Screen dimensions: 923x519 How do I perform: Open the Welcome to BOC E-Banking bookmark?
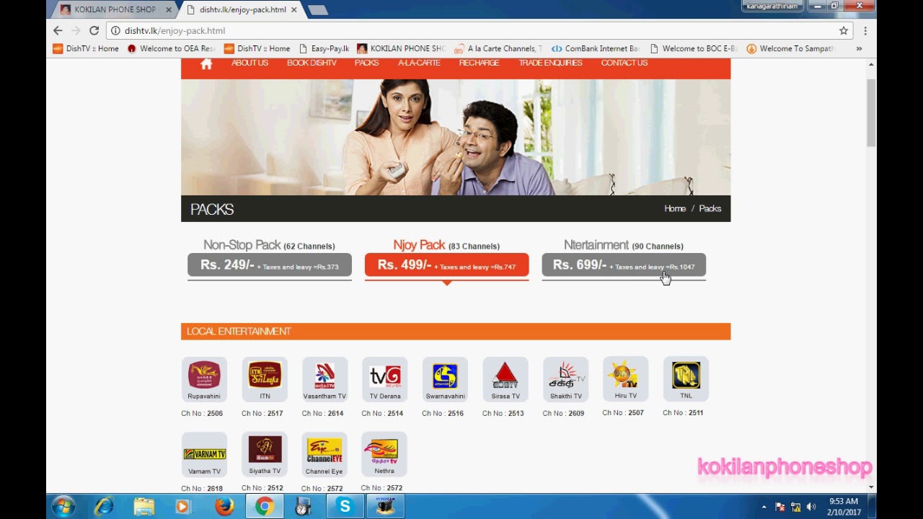click(x=693, y=48)
